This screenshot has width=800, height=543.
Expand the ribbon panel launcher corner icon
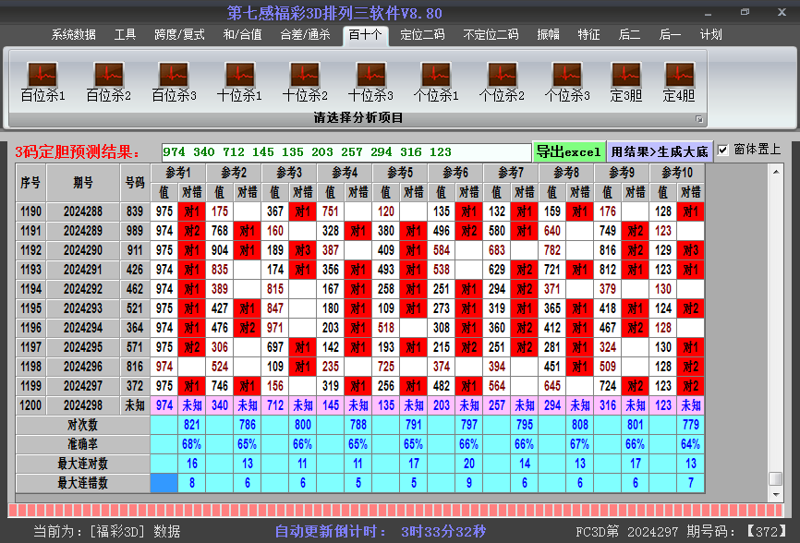699,119
